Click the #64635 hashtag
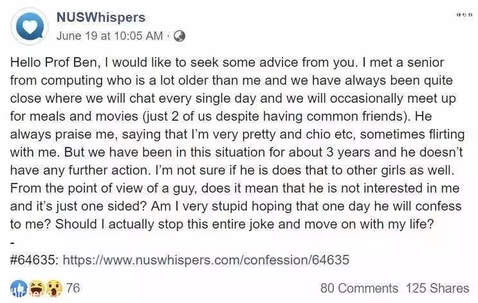The width and height of the screenshot is (478, 303). [33, 260]
